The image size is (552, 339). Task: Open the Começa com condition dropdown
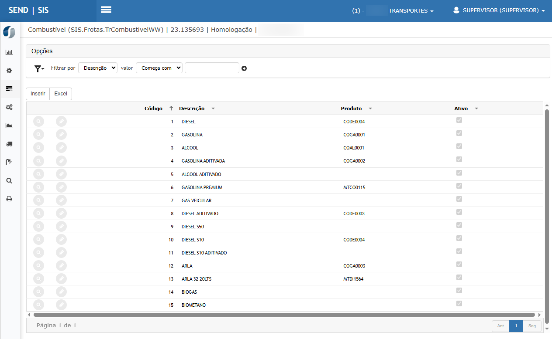[x=159, y=68]
